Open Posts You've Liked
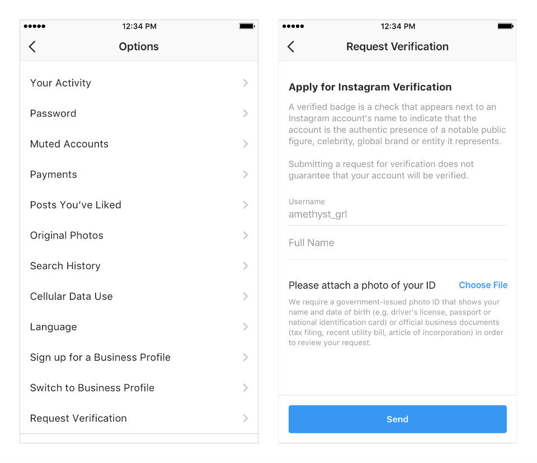This screenshot has height=463, width=537. (x=76, y=205)
